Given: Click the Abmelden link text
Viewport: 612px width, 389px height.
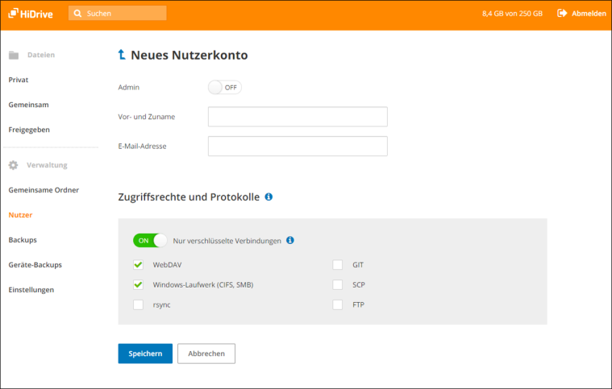Looking at the screenshot, I should click(x=589, y=13).
